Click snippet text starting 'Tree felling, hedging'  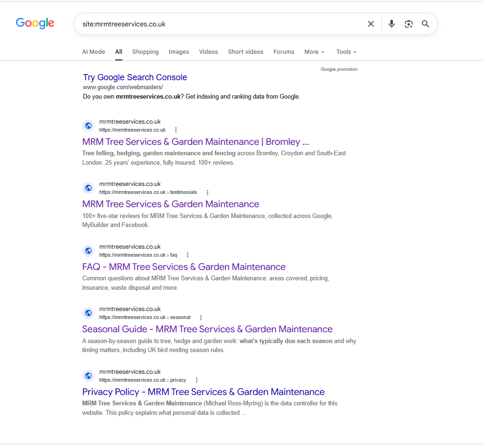pos(214,158)
